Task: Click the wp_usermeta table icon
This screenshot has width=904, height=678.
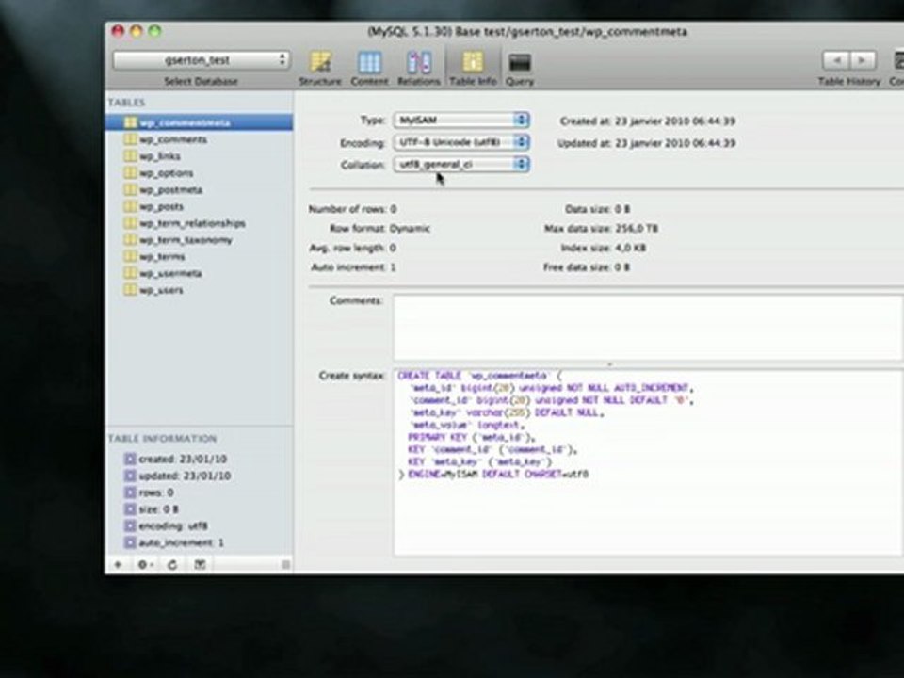Action: click(130, 273)
